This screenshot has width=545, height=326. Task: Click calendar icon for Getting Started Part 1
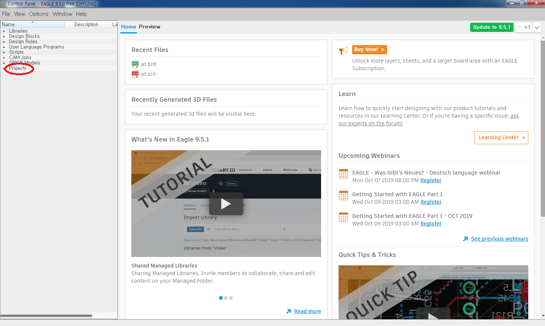[343, 195]
